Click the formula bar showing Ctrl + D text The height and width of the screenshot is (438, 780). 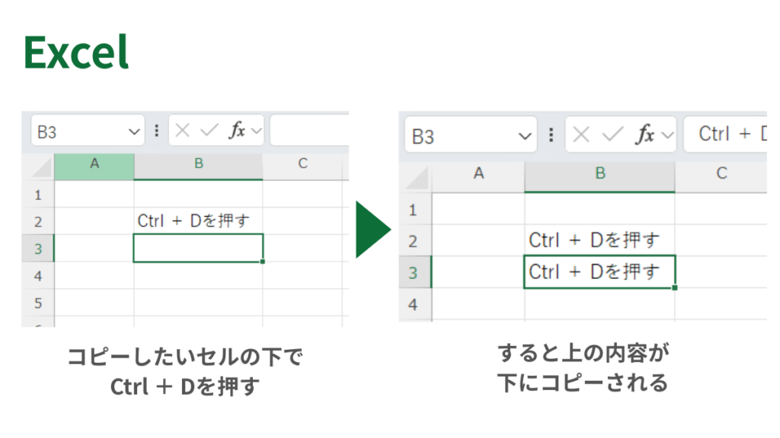[x=727, y=135]
